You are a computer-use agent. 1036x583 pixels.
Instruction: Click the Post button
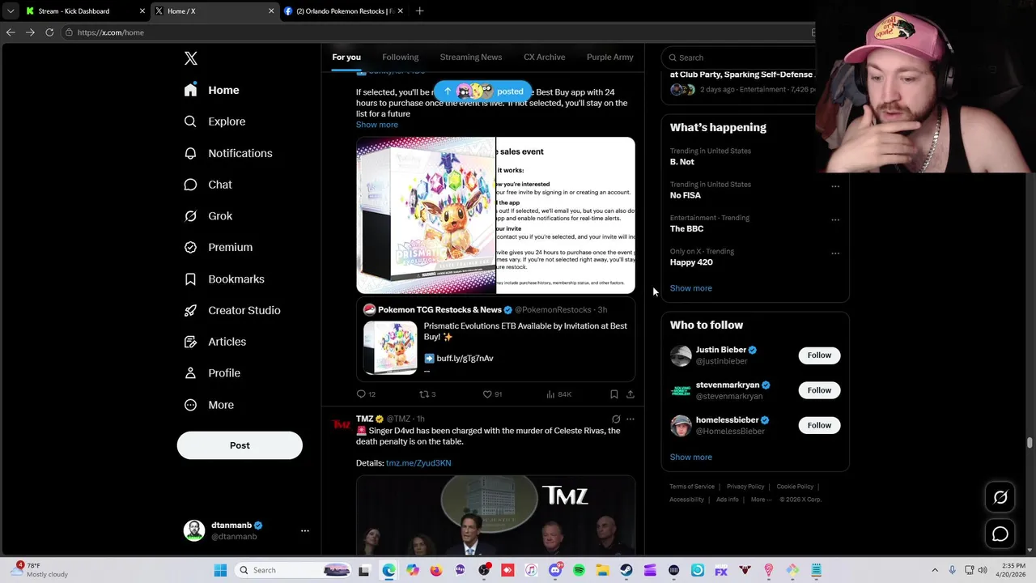tap(240, 445)
